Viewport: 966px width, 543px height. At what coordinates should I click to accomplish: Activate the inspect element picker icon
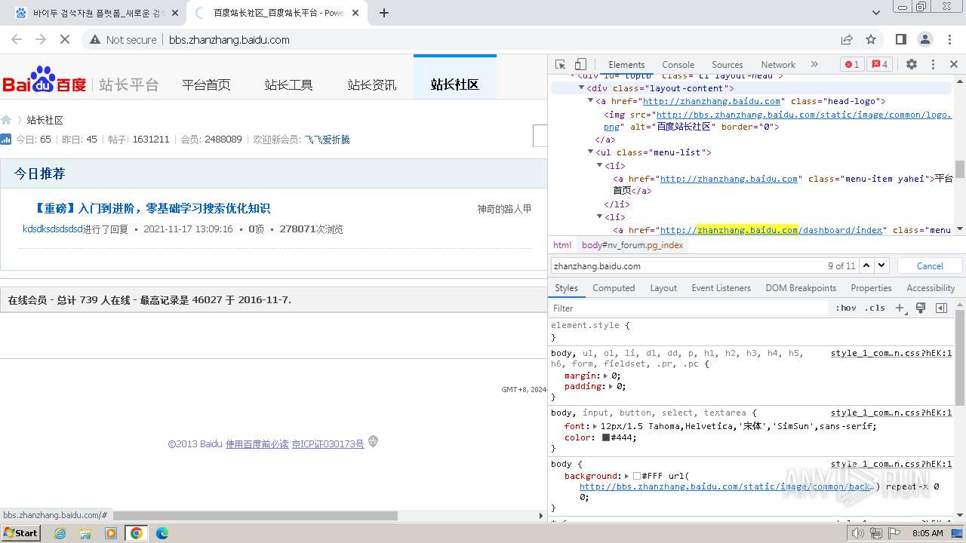click(560, 65)
